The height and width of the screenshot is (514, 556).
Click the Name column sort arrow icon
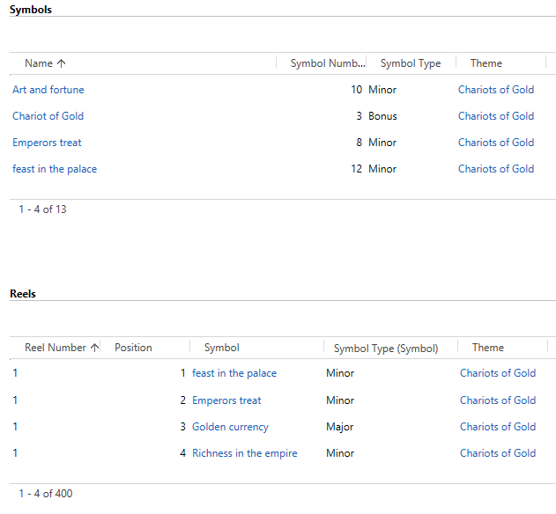(x=62, y=63)
